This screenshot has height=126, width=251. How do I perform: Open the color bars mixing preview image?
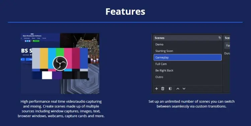coord(60,63)
